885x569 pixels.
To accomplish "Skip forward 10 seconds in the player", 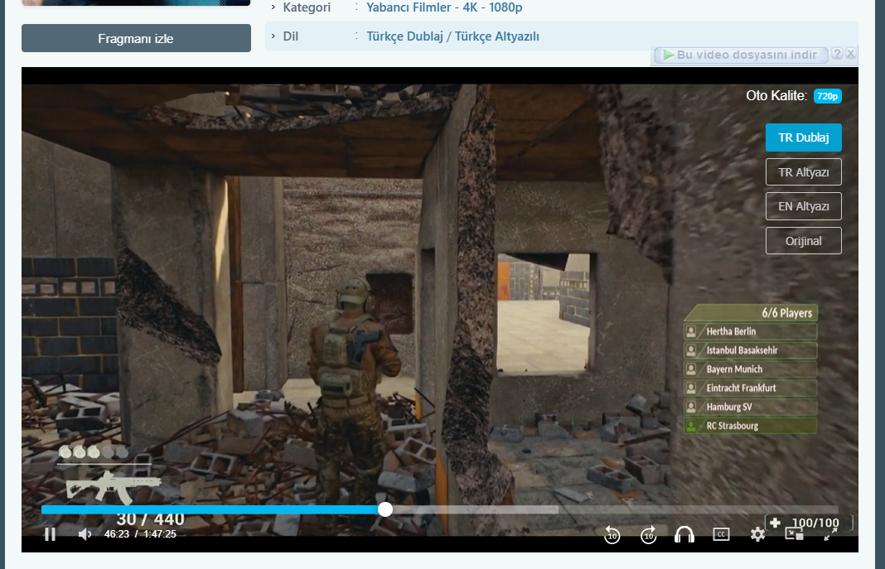I will point(649,534).
